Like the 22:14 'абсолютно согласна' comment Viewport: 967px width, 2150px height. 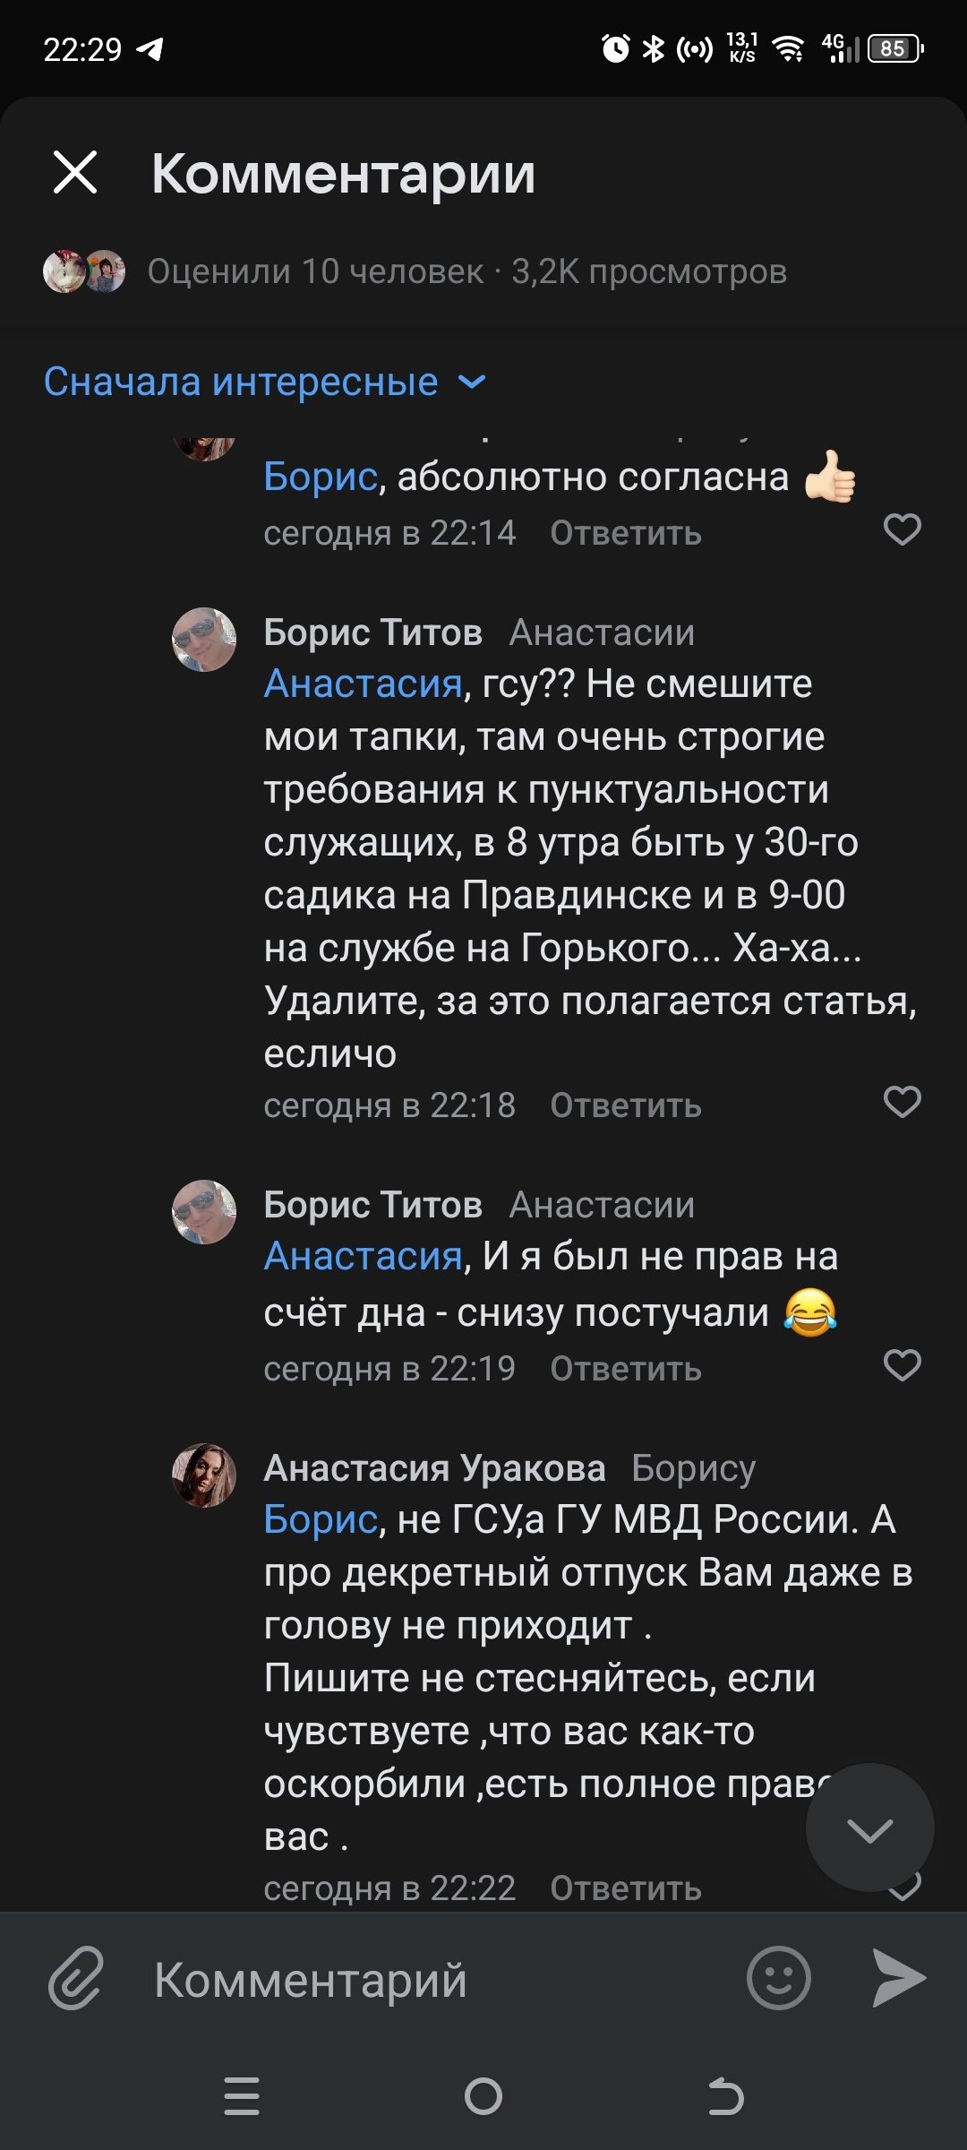click(x=902, y=530)
